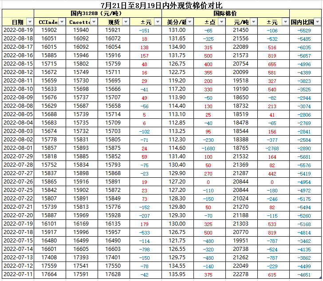
Task: Open the ±元 filter under 国际棉价
Action: coord(285,22)
